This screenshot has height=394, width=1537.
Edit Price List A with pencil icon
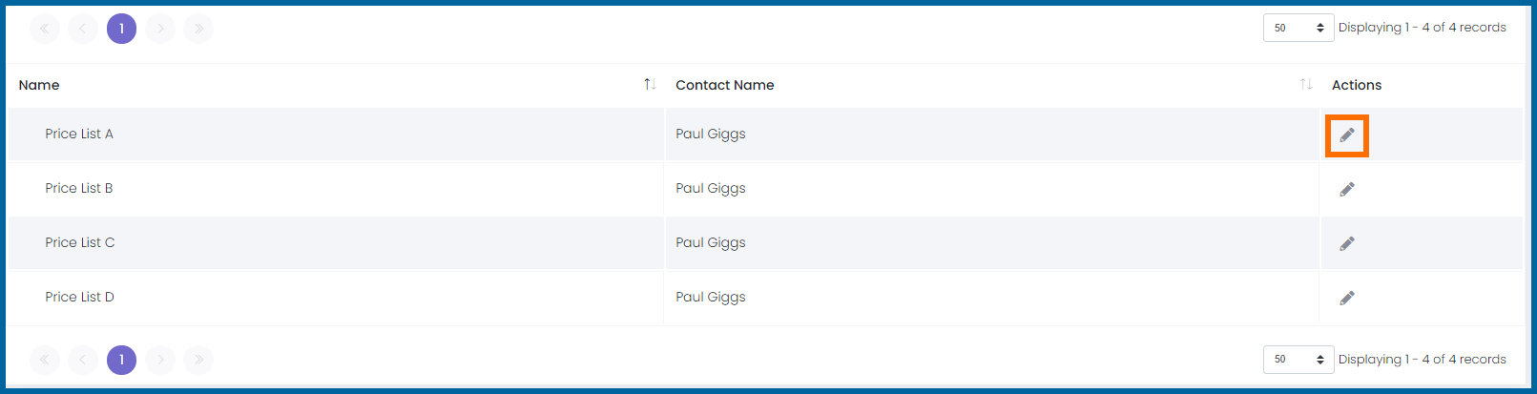click(x=1346, y=135)
